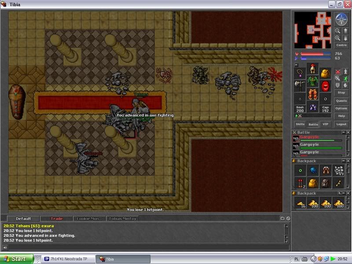Switch to the Tobias Mintoy chat tab
The image size is (352, 264).
[122, 219]
